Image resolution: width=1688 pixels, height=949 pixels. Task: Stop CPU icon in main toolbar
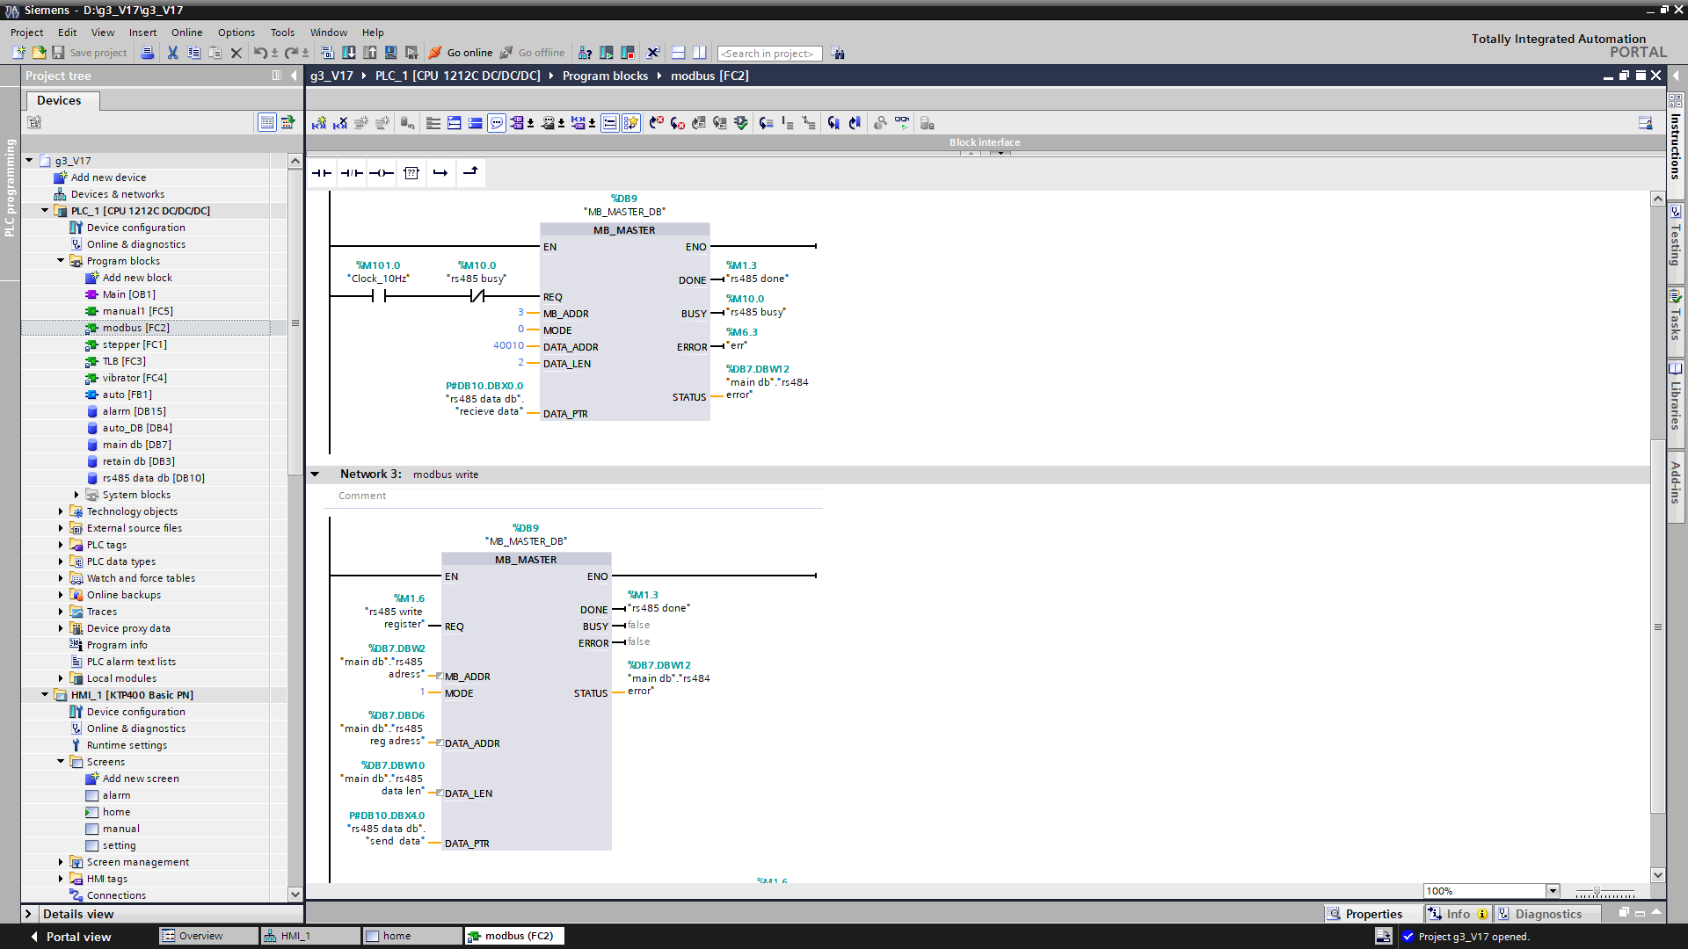click(x=628, y=53)
